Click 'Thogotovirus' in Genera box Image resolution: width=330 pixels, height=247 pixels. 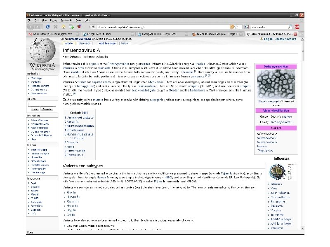pos(265,150)
